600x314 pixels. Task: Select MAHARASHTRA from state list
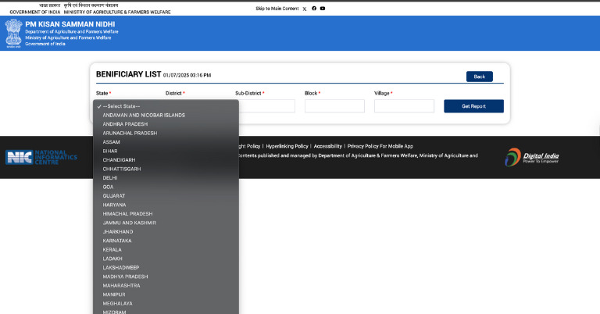click(166, 286)
